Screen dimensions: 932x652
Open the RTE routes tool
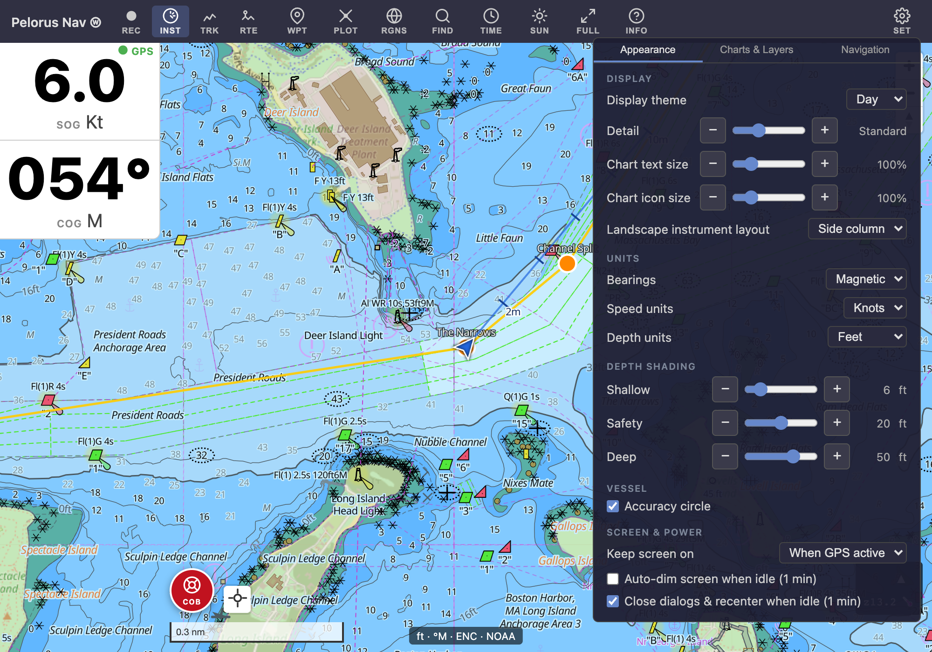pos(248,22)
